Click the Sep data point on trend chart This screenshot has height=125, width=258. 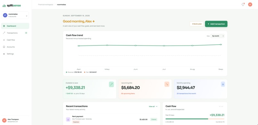pos(221,45)
